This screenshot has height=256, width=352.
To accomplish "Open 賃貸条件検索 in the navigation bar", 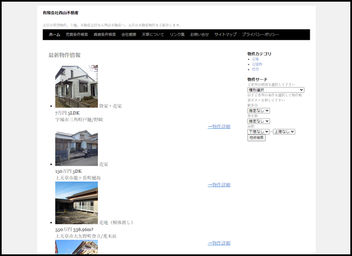I will point(105,35).
